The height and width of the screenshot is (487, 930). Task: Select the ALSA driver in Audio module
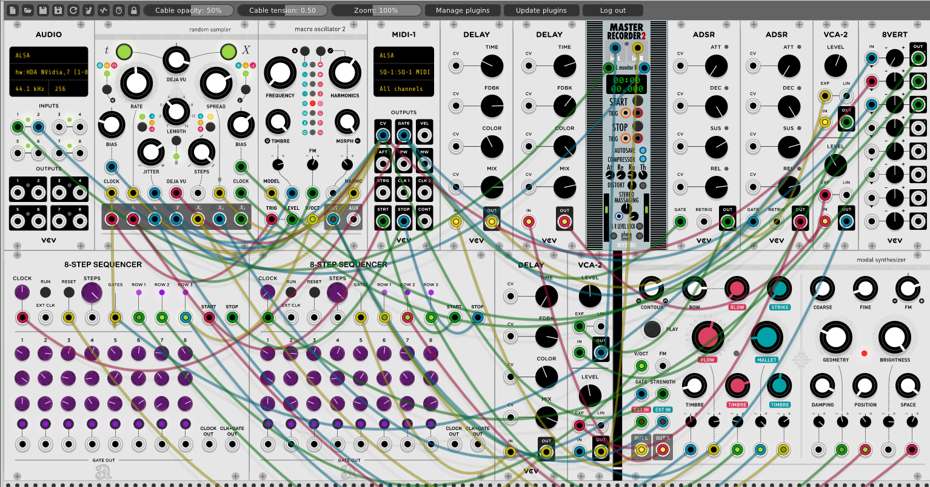(48, 55)
